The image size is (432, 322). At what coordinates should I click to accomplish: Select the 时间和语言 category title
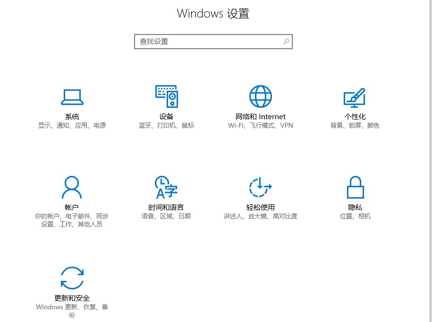pyautogui.click(x=166, y=208)
